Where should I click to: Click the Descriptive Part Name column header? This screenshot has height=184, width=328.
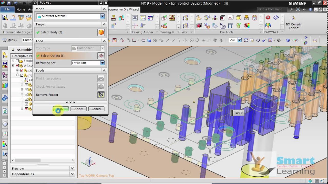[22, 56]
